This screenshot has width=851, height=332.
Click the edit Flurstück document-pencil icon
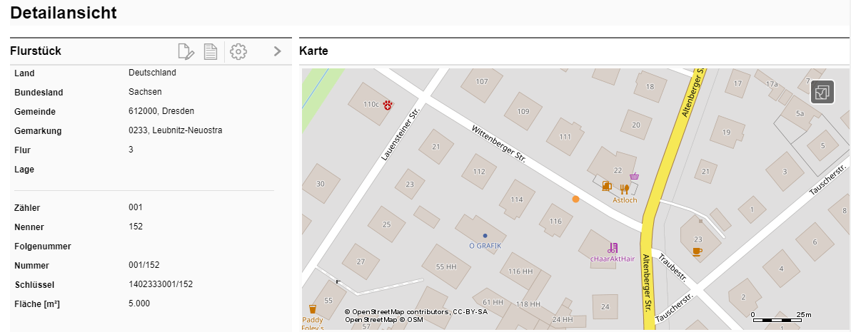click(x=185, y=51)
